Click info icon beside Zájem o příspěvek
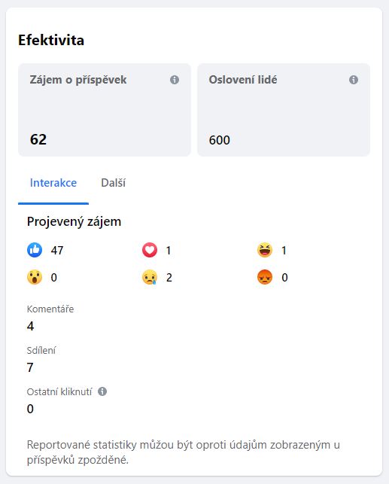This screenshot has height=484, width=389. click(175, 80)
